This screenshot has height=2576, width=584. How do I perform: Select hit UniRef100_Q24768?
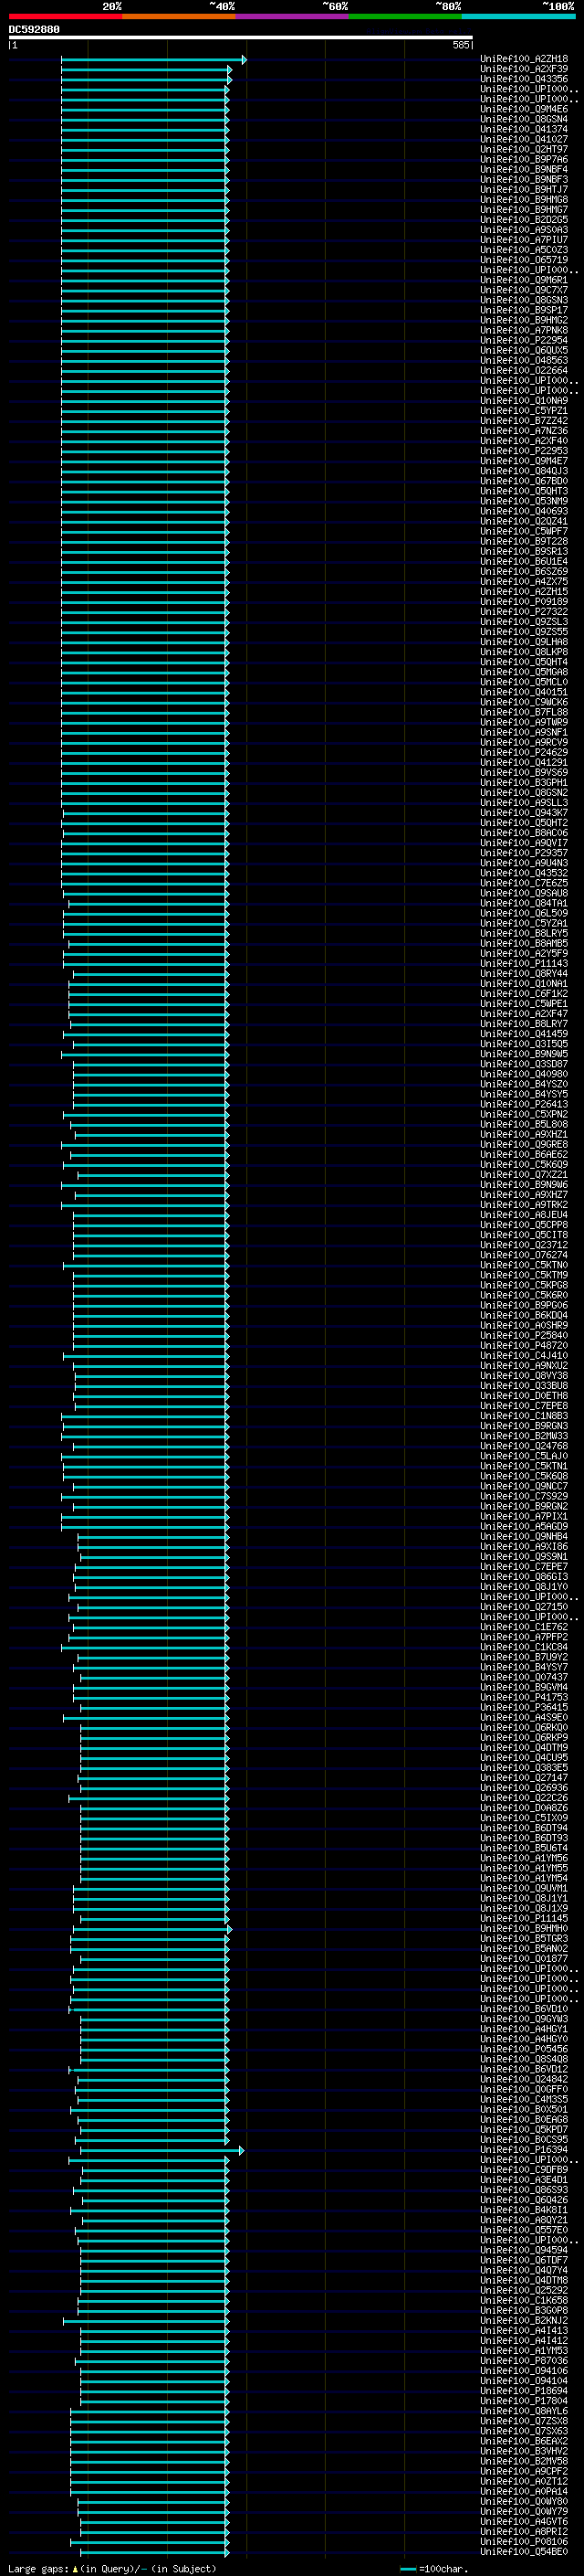pos(524,1446)
